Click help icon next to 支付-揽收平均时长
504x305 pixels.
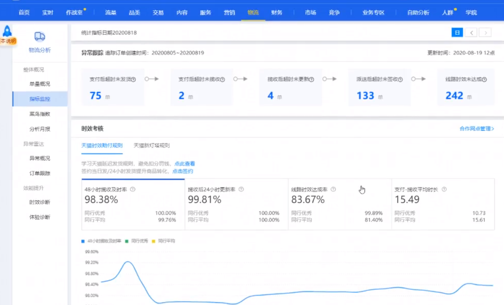tap(444, 189)
